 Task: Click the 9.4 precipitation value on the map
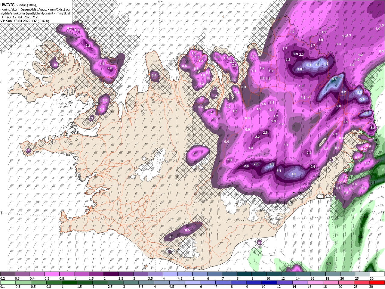pos(334,79)
